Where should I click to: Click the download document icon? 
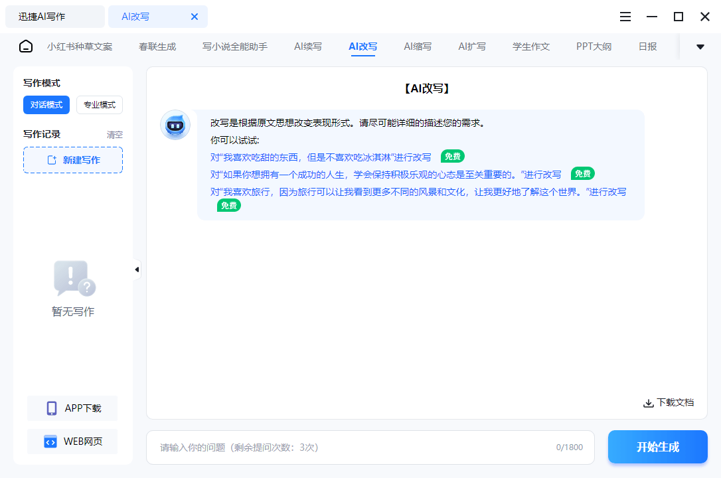tap(649, 403)
